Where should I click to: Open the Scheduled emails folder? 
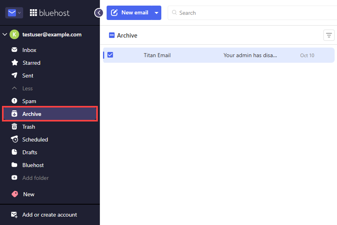[50, 139]
